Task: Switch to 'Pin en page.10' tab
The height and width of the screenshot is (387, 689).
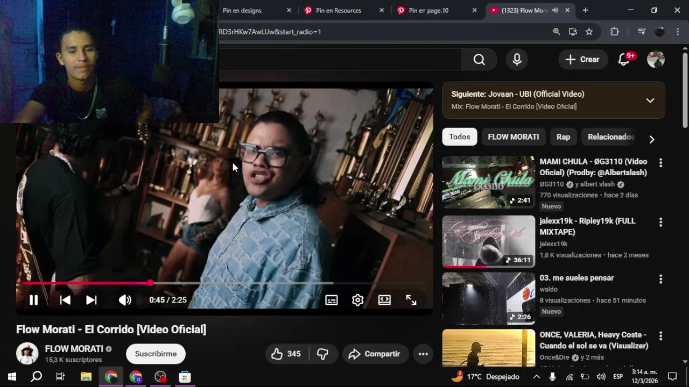Action: (x=428, y=10)
